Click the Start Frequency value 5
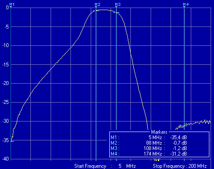The width and height of the screenshot is (214, 169). coord(120,166)
